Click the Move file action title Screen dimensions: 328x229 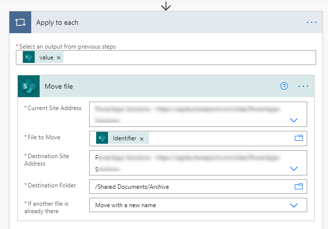pos(59,86)
